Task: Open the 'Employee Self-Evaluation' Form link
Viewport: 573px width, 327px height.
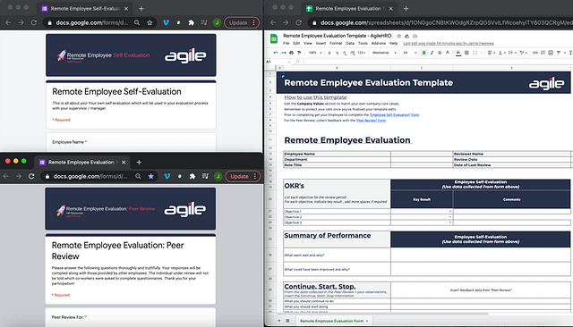Action: coord(394,115)
